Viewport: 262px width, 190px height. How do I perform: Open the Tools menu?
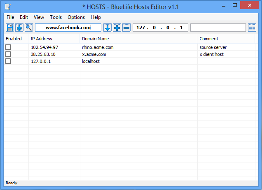[56, 17]
